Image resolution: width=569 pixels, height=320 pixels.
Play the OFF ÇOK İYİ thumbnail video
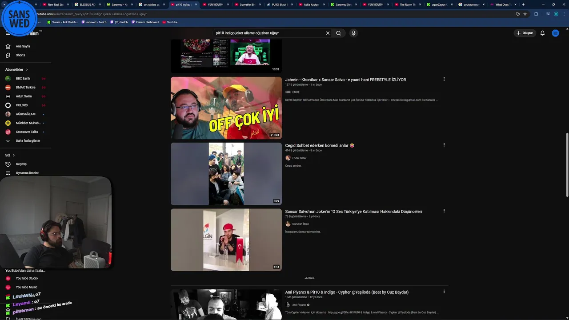[x=226, y=108]
